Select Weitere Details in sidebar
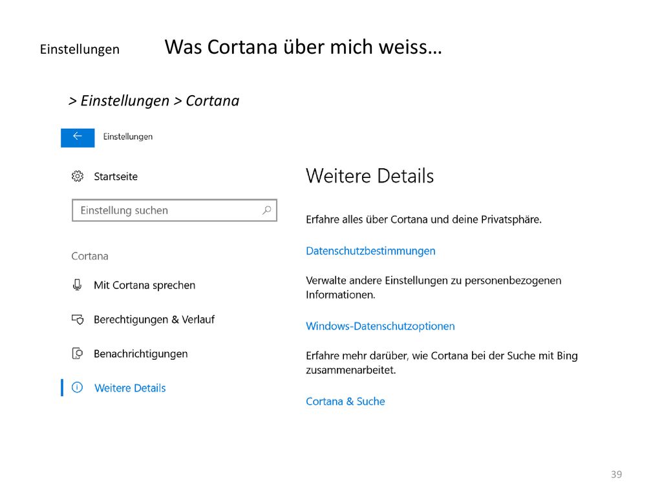 click(130, 388)
